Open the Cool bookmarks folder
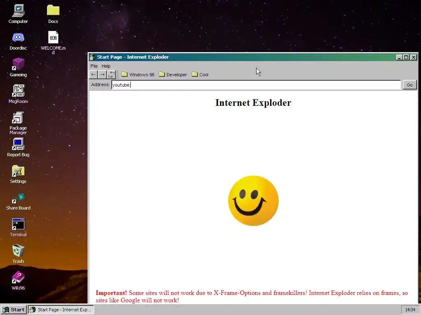The width and height of the screenshot is (421, 315). 200,75
